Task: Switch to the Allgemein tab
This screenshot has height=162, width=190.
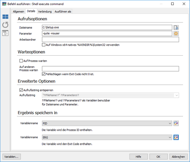Action: click(18, 12)
